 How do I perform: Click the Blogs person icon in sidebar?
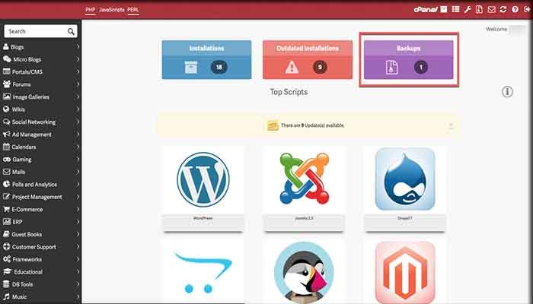pyautogui.click(x=6, y=47)
